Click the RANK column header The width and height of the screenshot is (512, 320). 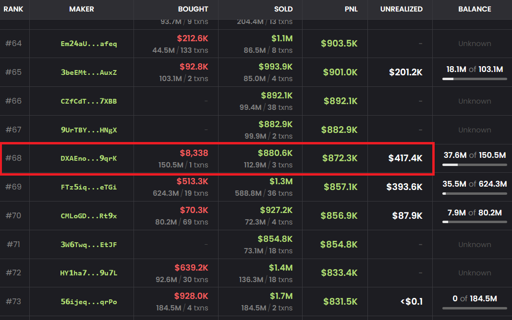click(13, 9)
